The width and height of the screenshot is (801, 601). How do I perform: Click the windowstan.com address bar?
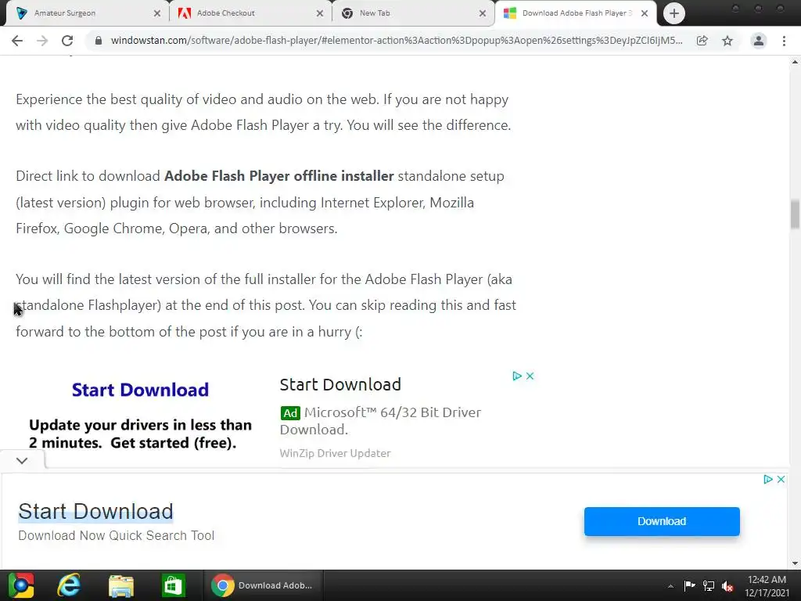(x=397, y=41)
